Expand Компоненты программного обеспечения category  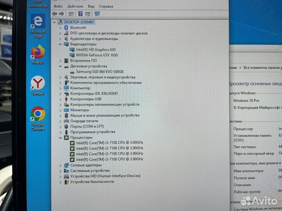point(60,83)
